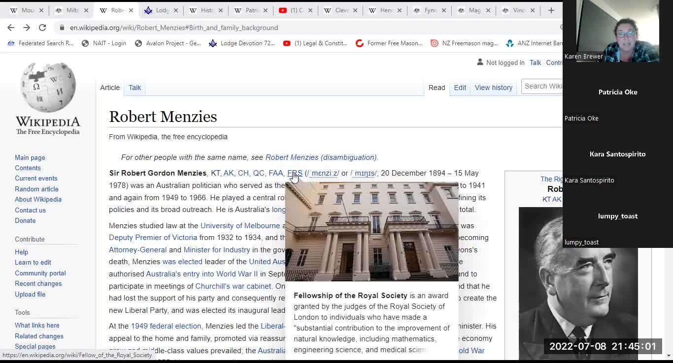The image size is (673, 363).
Task: Open Robert Menzies (disambiguation) link
Action: tap(321, 157)
